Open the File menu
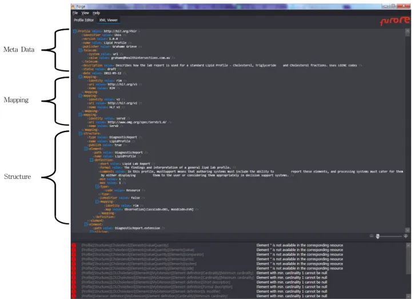Screen dimensions: 415x299 coord(75,13)
